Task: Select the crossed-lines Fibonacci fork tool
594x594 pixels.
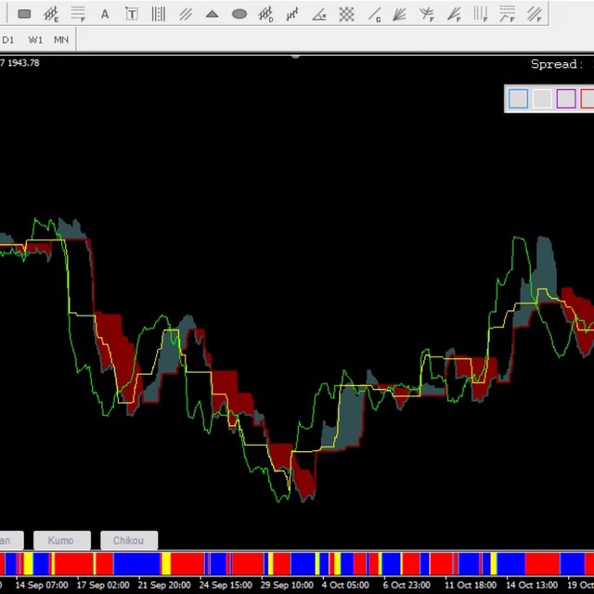Action: pos(427,15)
